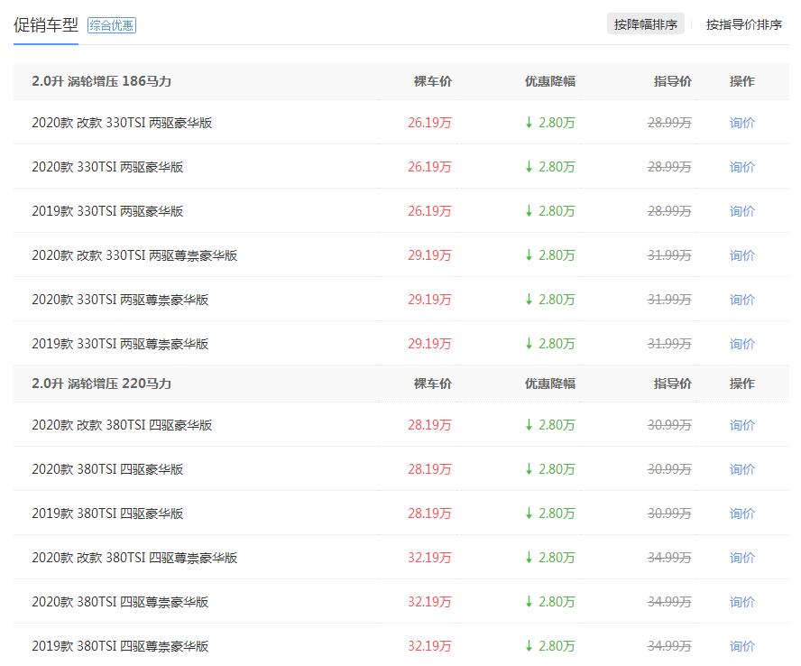
Task: Select model name 2020款 330TSI 两驱尊崇豪华版
Action: click(120, 300)
